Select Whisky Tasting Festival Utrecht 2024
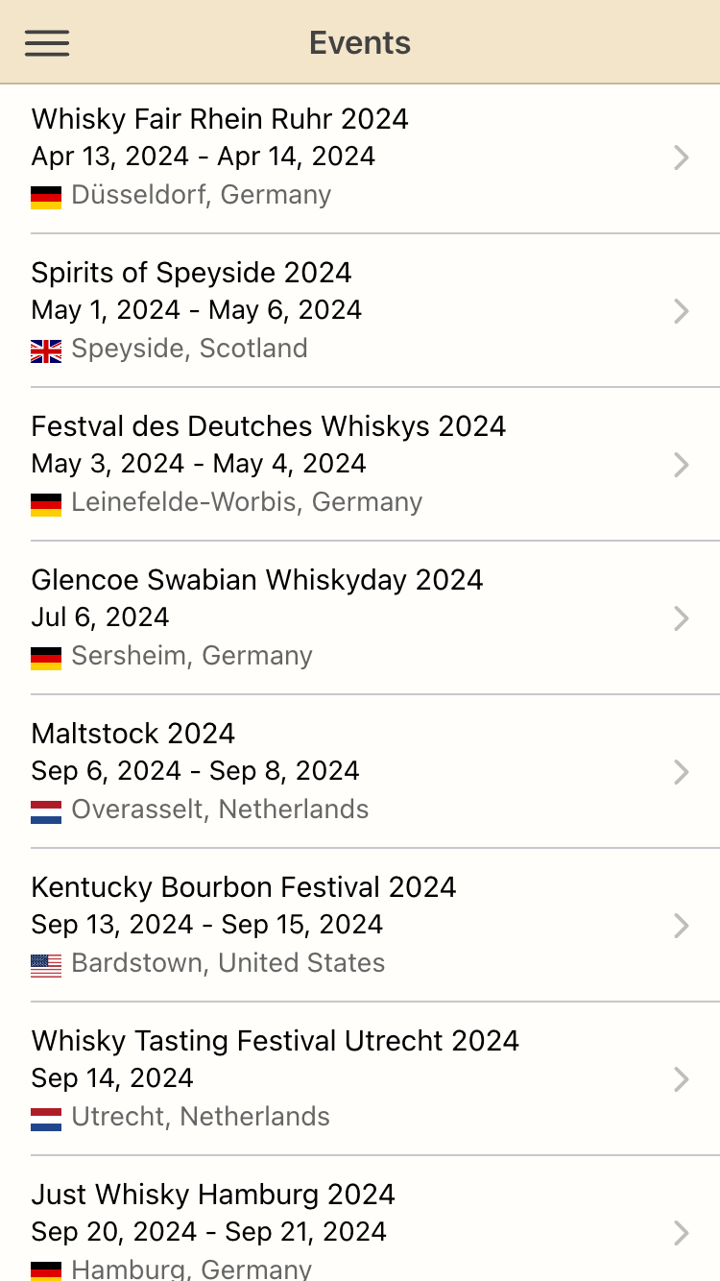 pos(275,1041)
